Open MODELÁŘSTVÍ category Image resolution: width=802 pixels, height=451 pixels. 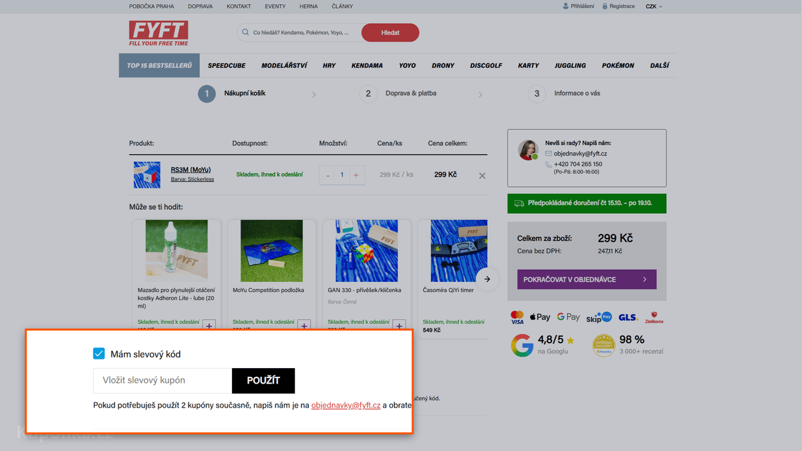[x=284, y=65]
